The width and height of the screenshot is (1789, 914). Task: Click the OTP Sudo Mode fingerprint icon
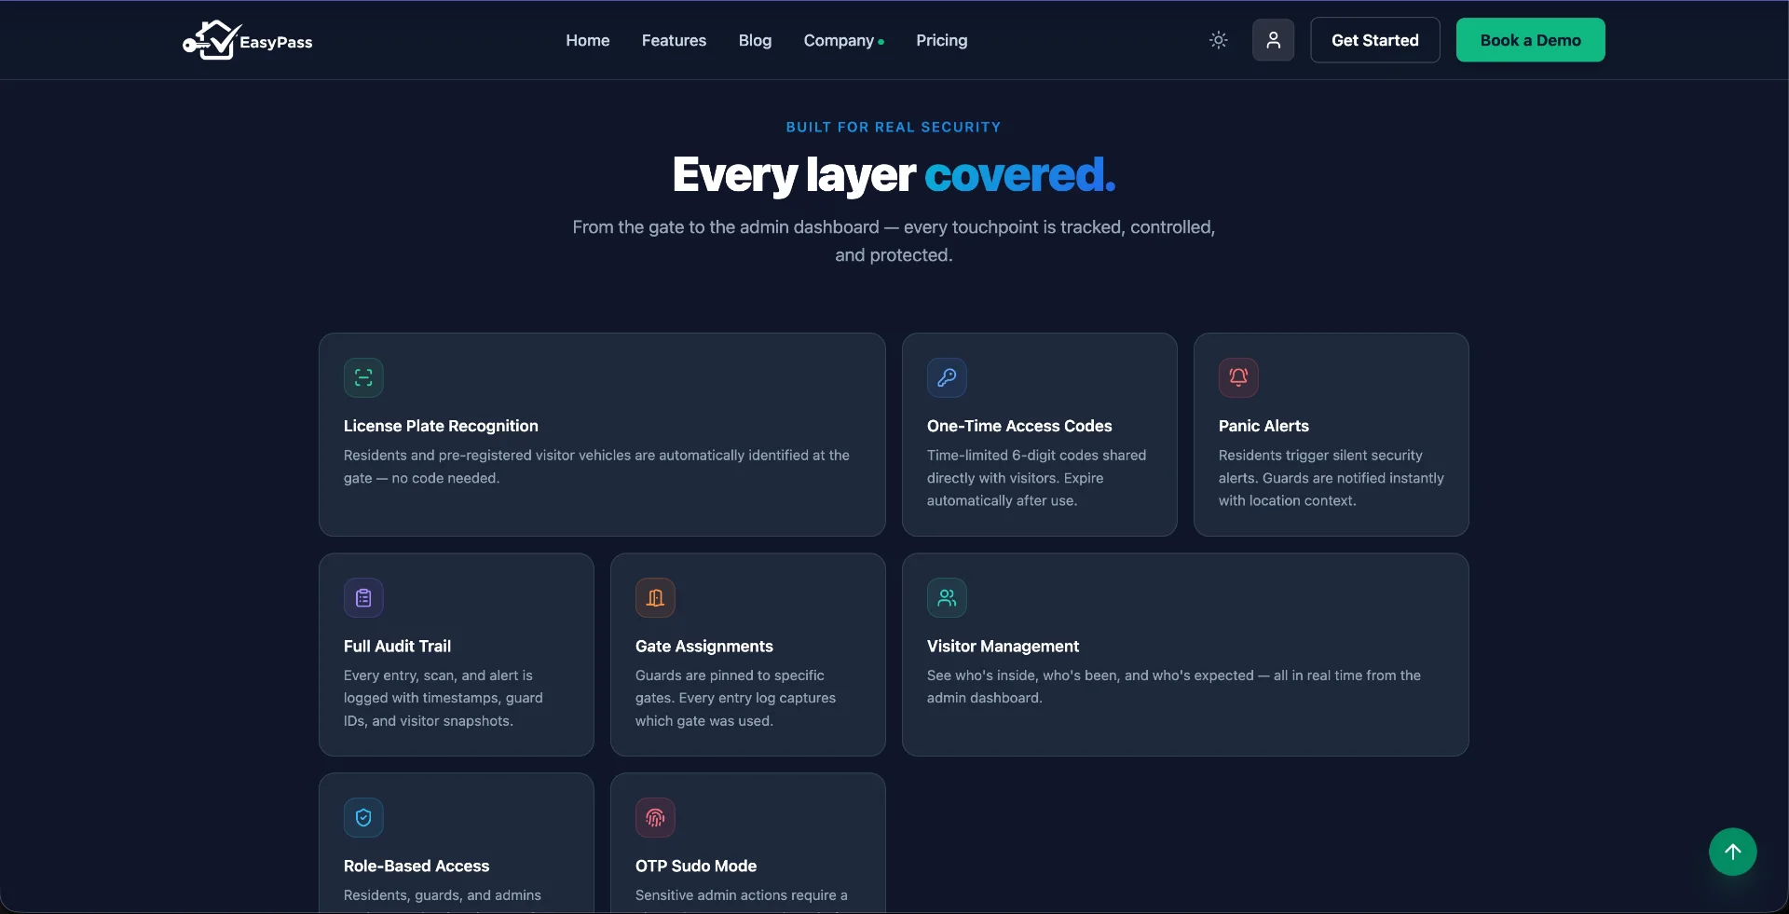[x=655, y=818]
